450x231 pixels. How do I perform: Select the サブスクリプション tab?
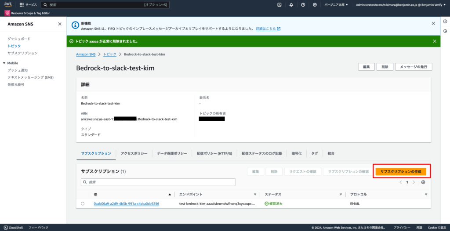(x=96, y=154)
